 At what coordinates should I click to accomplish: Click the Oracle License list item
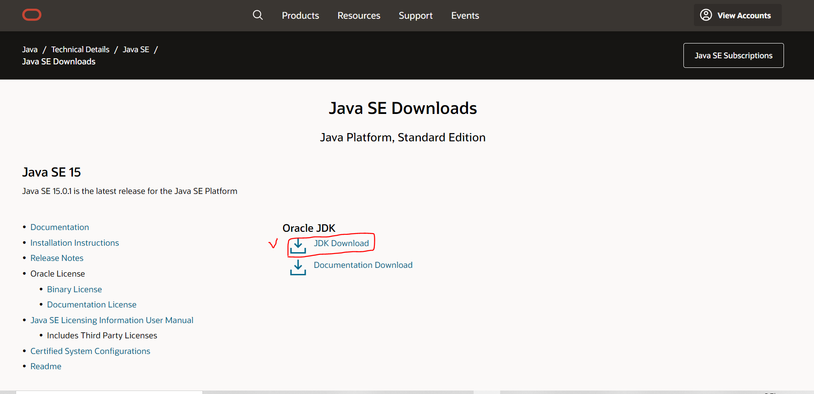point(57,274)
